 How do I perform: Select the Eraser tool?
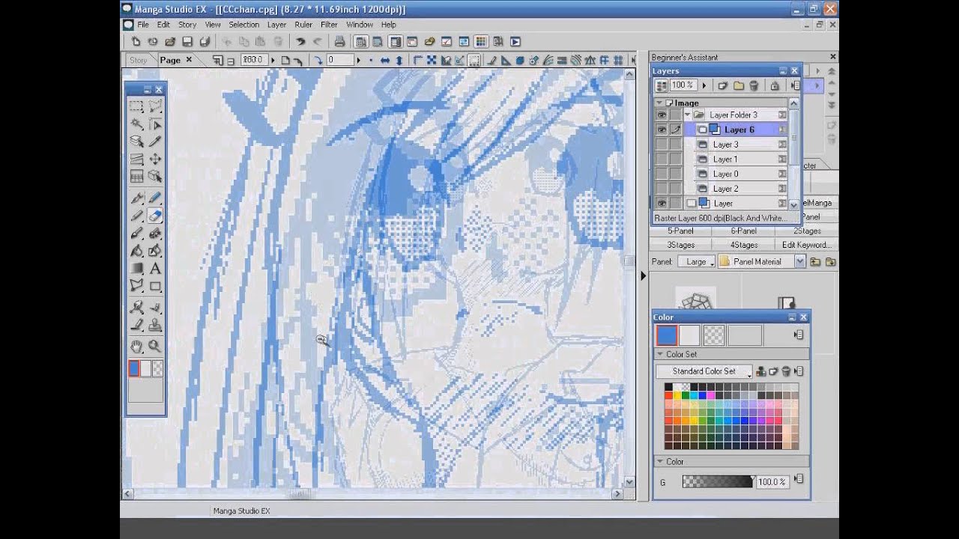click(x=155, y=216)
